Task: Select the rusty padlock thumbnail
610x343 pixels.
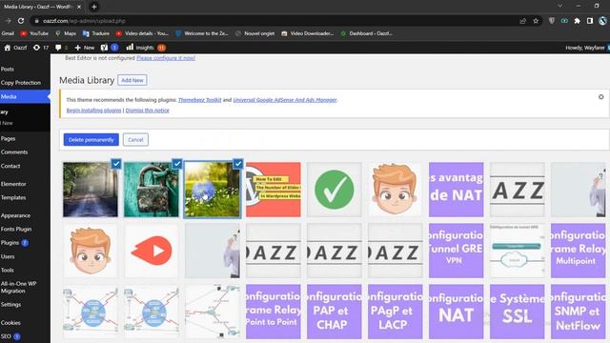Action: click(x=152, y=190)
